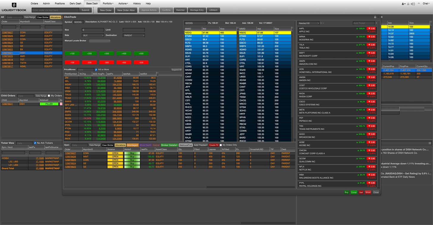Focus the Limit price input field

tap(134, 30)
